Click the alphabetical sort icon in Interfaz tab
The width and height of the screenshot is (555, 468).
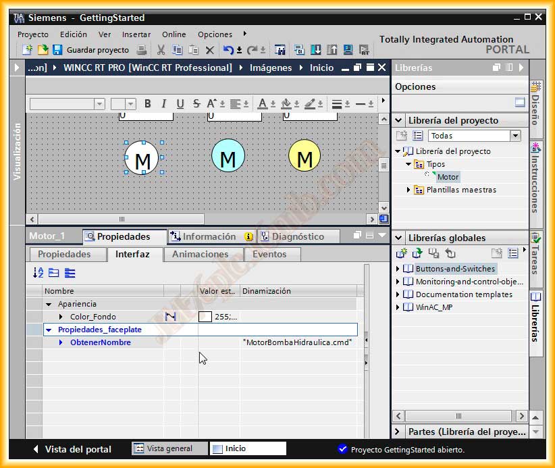coord(38,273)
